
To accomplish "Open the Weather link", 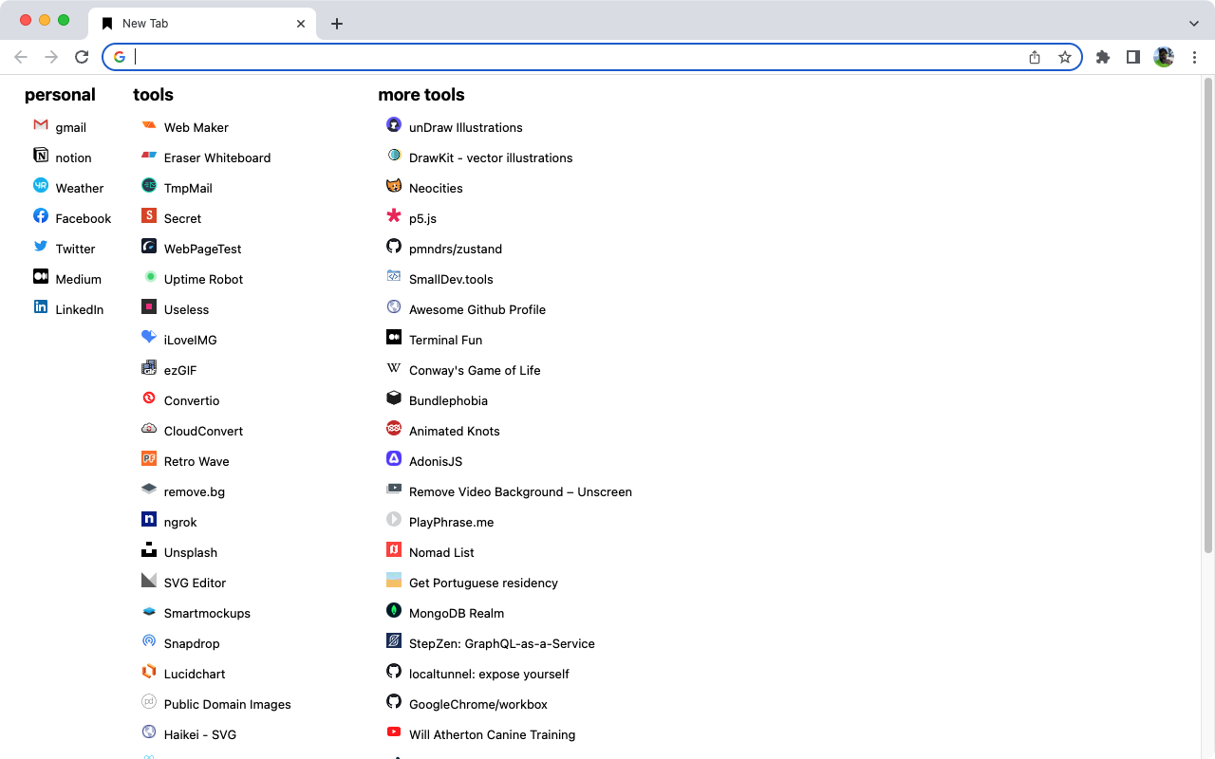I will coord(80,188).
